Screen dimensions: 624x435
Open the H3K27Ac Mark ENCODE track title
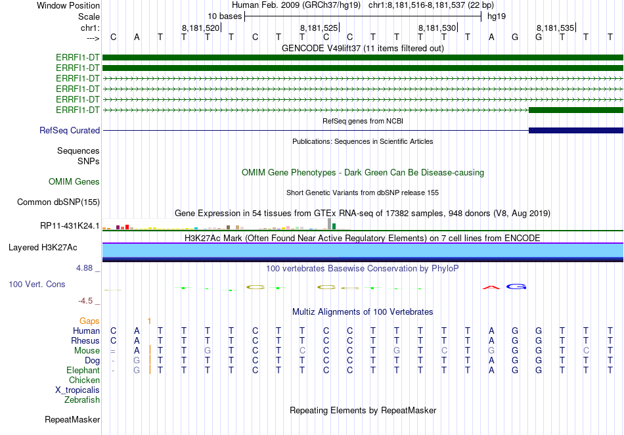point(363,238)
